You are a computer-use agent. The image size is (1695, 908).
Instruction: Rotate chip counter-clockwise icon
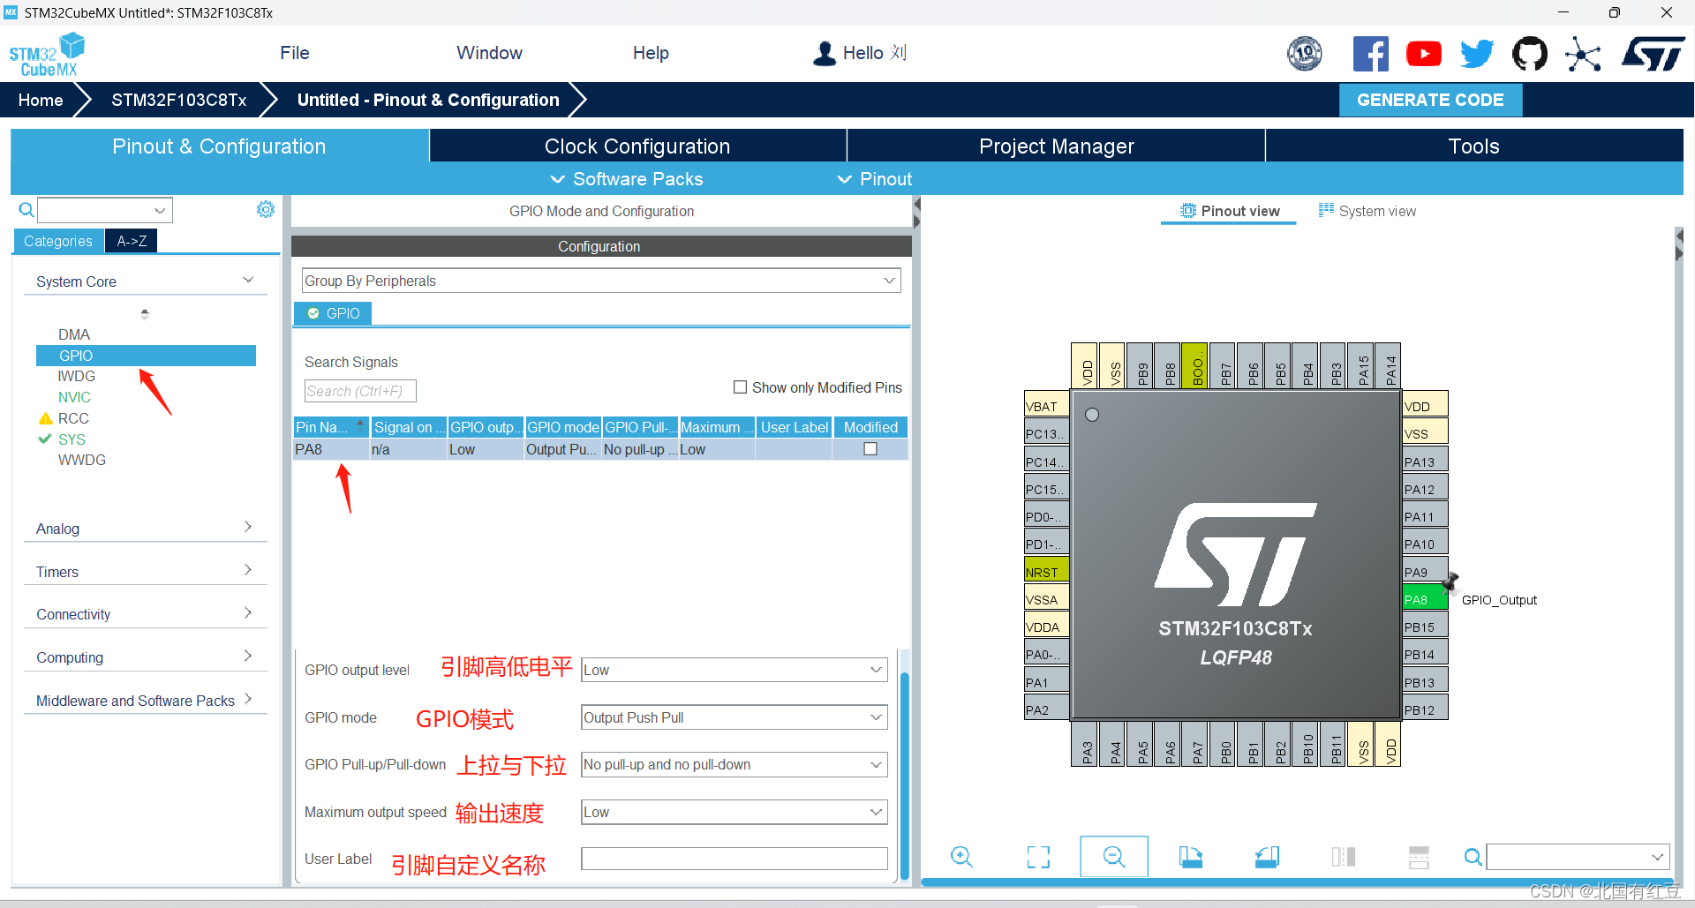click(1267, 857)
